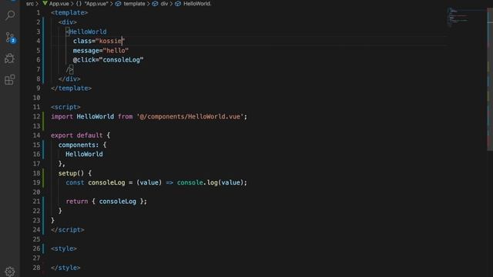Click the opening <template> tag on line 1
This screenshot has height=277, width=493.
(x=69, y=13)
